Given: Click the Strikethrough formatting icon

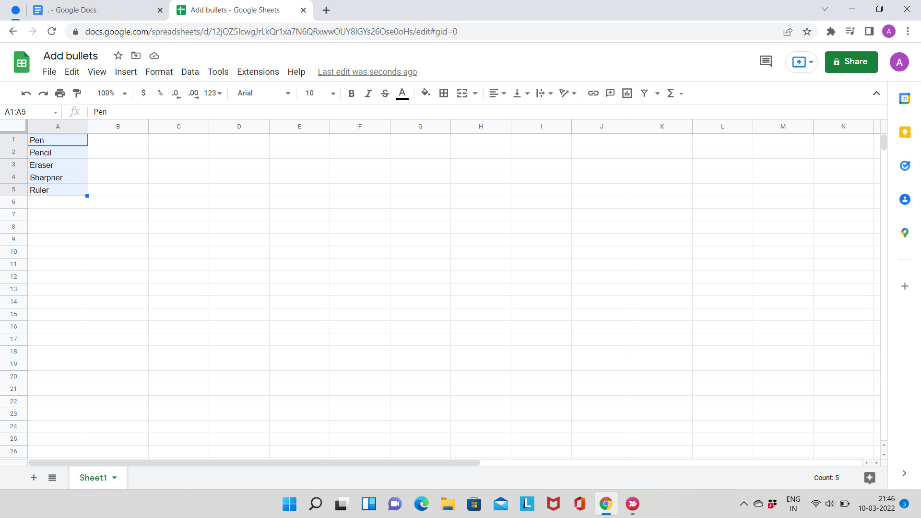Looking at the screenshot, I should 385,93.
